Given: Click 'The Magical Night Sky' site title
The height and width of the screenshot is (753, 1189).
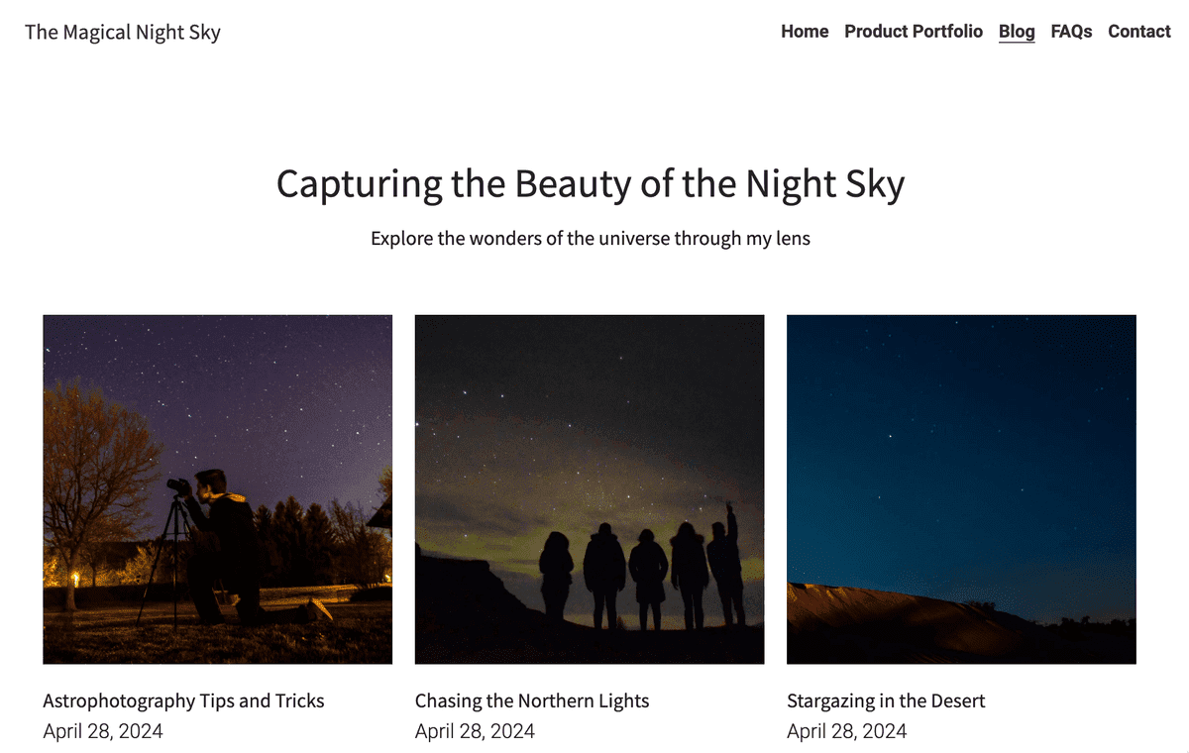Looking at the screenshot, I should tap(122, 32).
